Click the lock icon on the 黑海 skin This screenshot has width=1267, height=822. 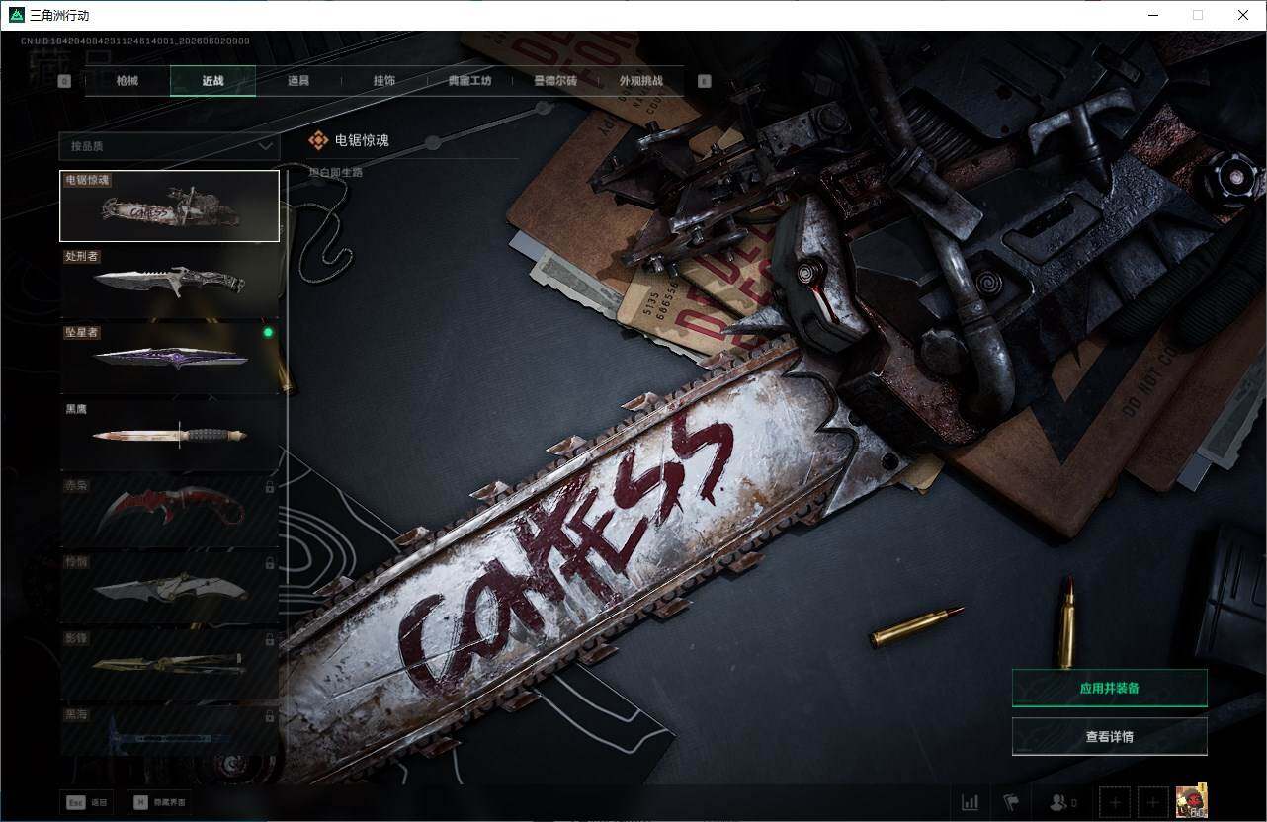270,714
